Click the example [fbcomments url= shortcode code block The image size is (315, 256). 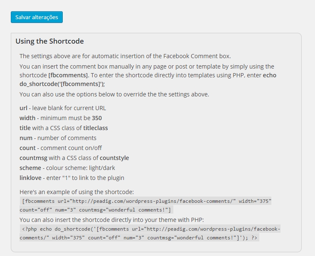coord(145,205)
